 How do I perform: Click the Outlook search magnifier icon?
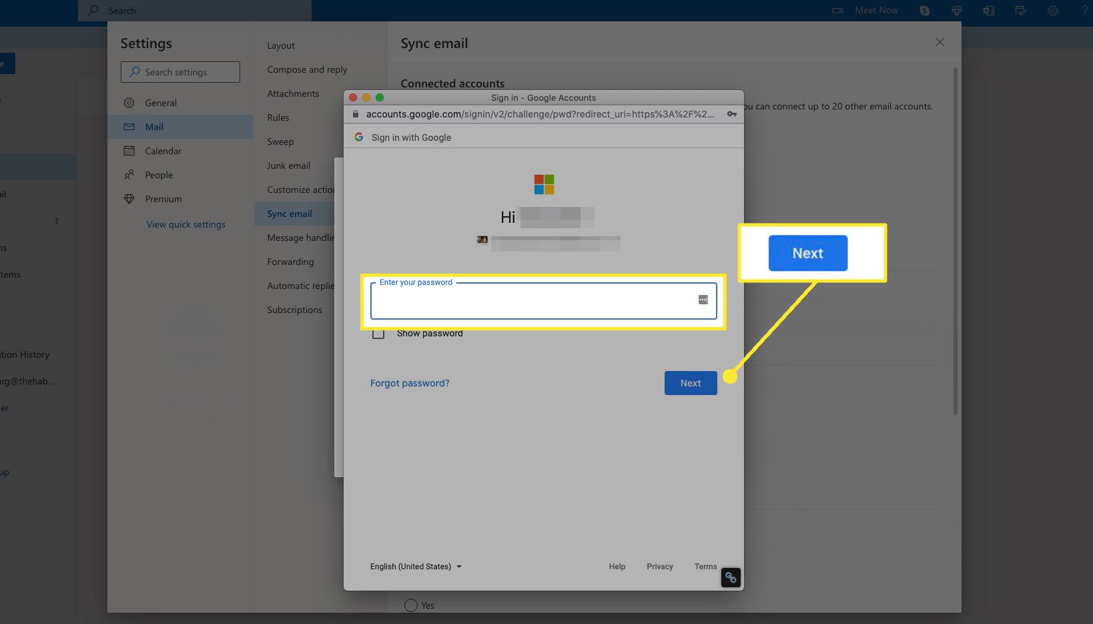93,11
